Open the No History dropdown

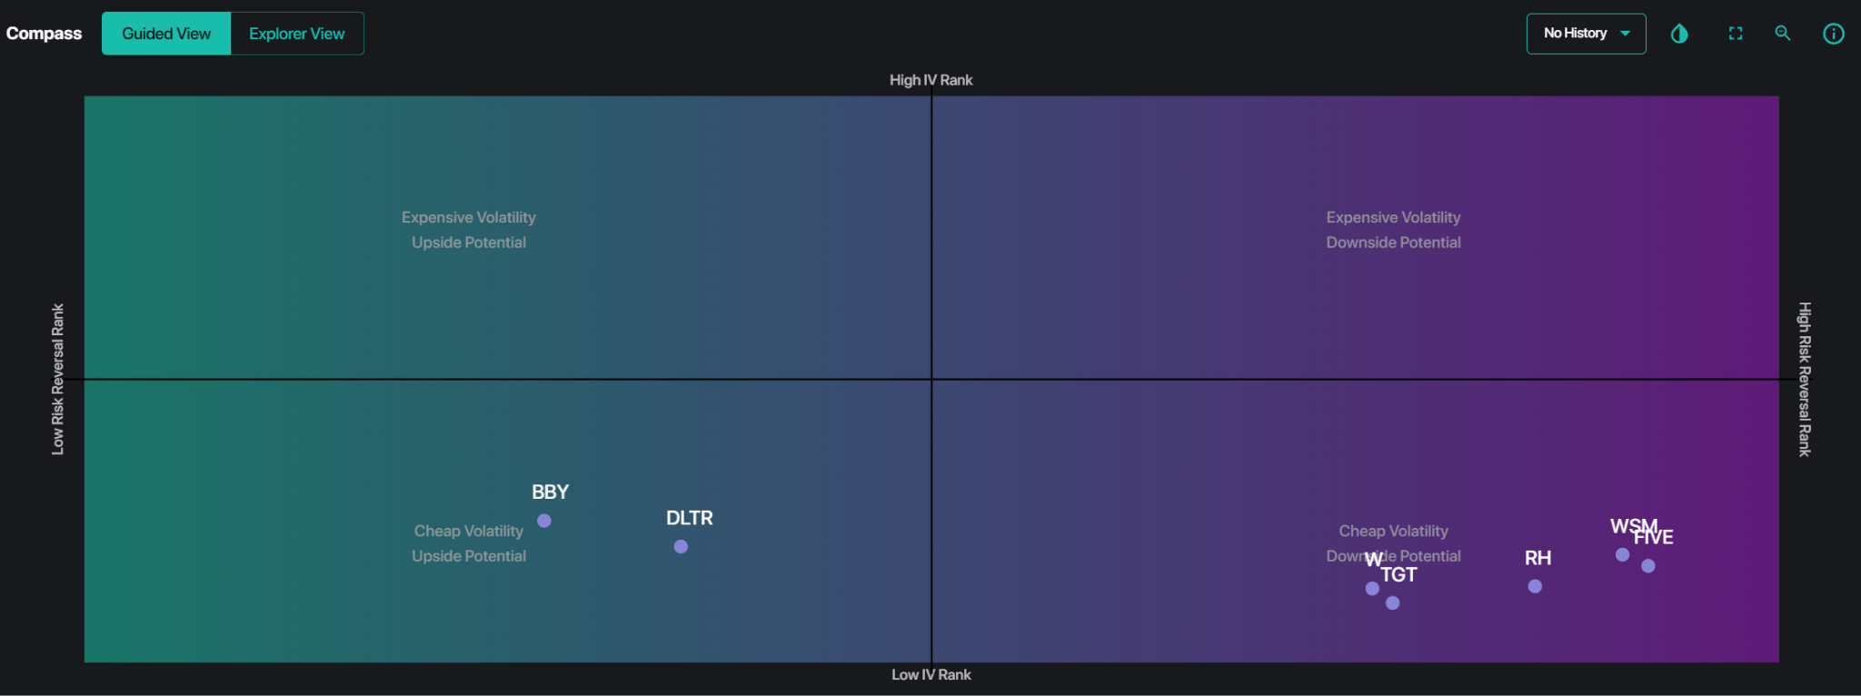tap(1586, 34)
